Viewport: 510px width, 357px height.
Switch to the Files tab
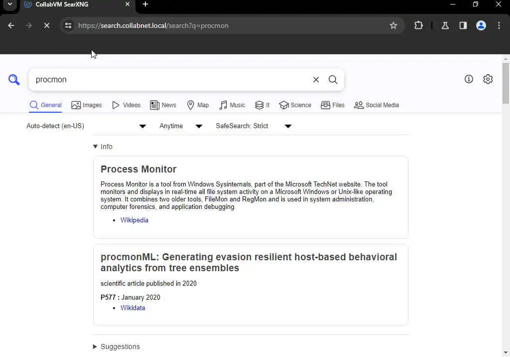click(x=332, y=105)
